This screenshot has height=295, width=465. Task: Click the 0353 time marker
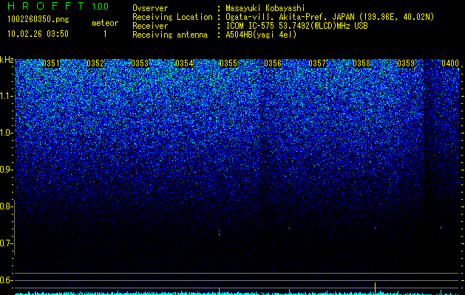pos(140,63)
